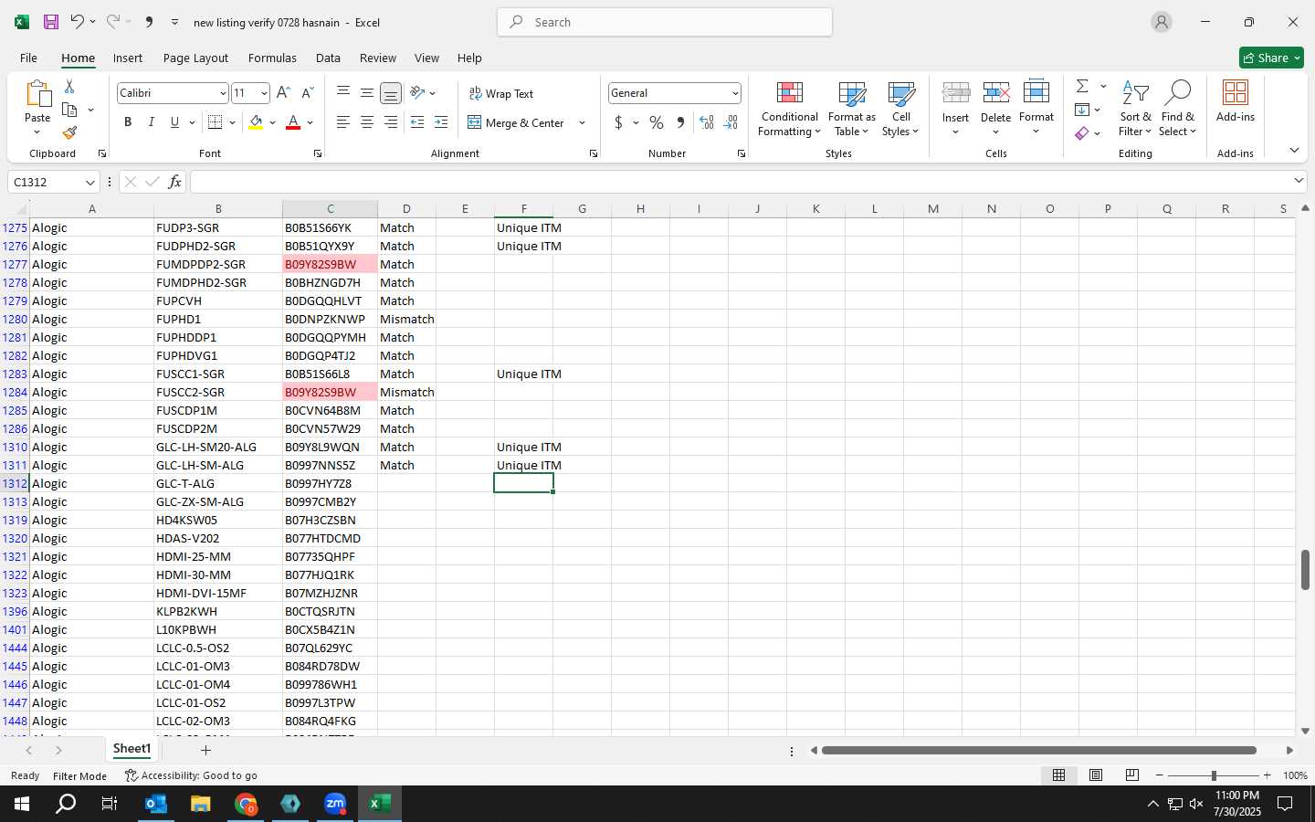Open the Data tab
Viewport: 1315px width, 822px height.
pos(328,58)
